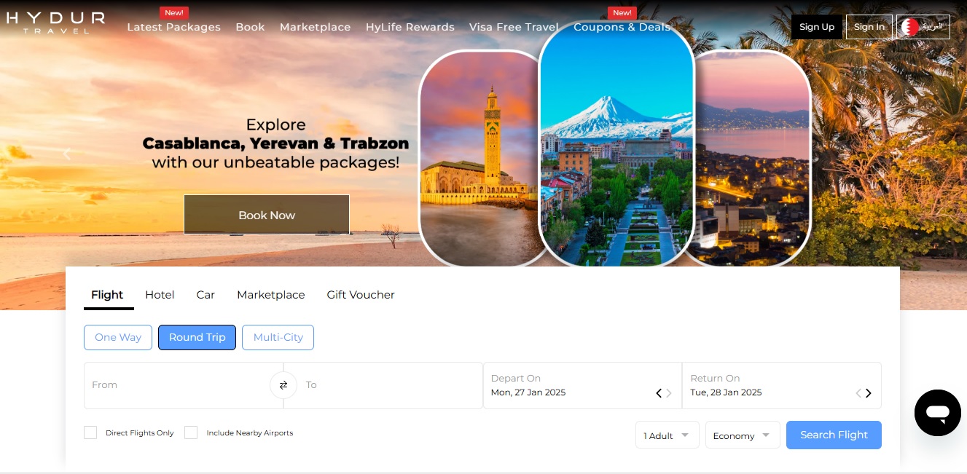Tick Include Nearby Airports checkbox
Screen dimensions: 967x474
tap(191, 432)
